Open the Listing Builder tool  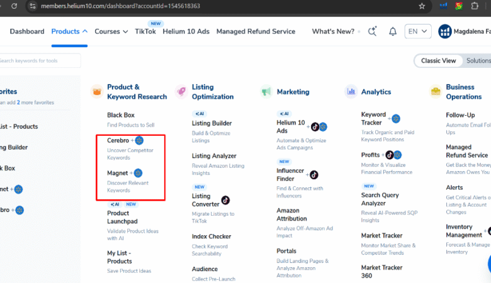click(x=212, y=123)
